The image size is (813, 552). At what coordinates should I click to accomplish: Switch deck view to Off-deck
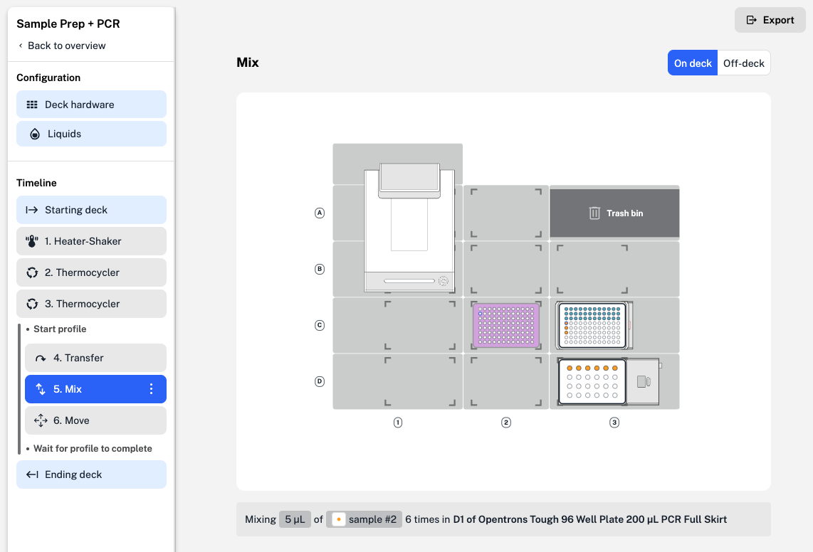743,63
